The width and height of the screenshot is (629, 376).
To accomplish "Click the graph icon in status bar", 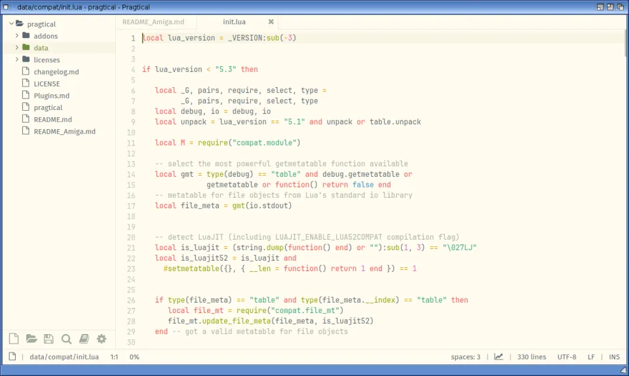I will [498, 356].
